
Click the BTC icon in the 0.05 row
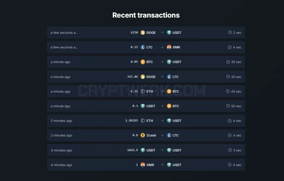tap(143, 62)
